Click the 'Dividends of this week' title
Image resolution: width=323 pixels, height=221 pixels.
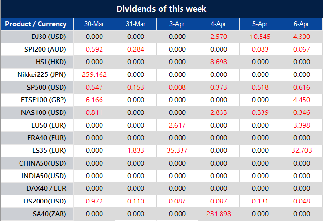point(161,9)
